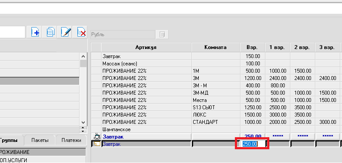Image resolution: width=342 pixels, height=163 pixels.
Task: Click the scroll-down arrow of left list
Action: tap(83, 122)
